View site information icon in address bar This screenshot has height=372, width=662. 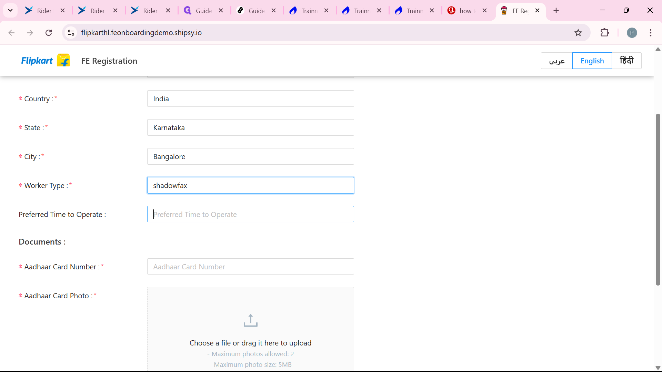pyautogui.click(x=71, y=33)
